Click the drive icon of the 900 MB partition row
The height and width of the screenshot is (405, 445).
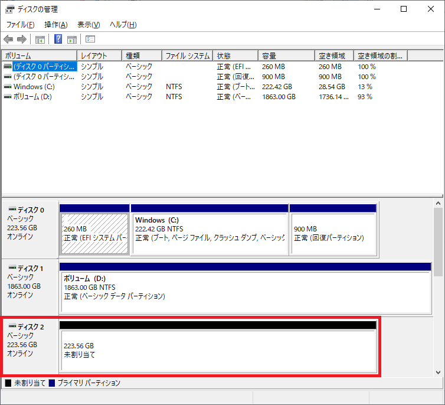coord(8,77)
